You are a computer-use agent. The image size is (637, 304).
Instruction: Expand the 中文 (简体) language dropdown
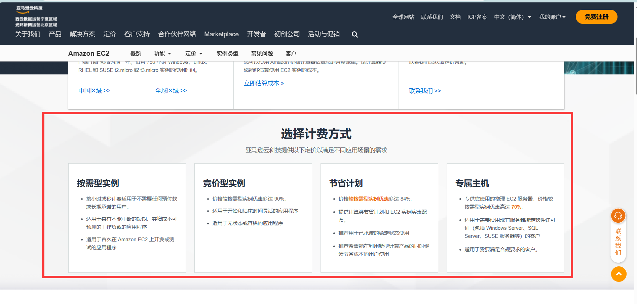tap(513, 17)
